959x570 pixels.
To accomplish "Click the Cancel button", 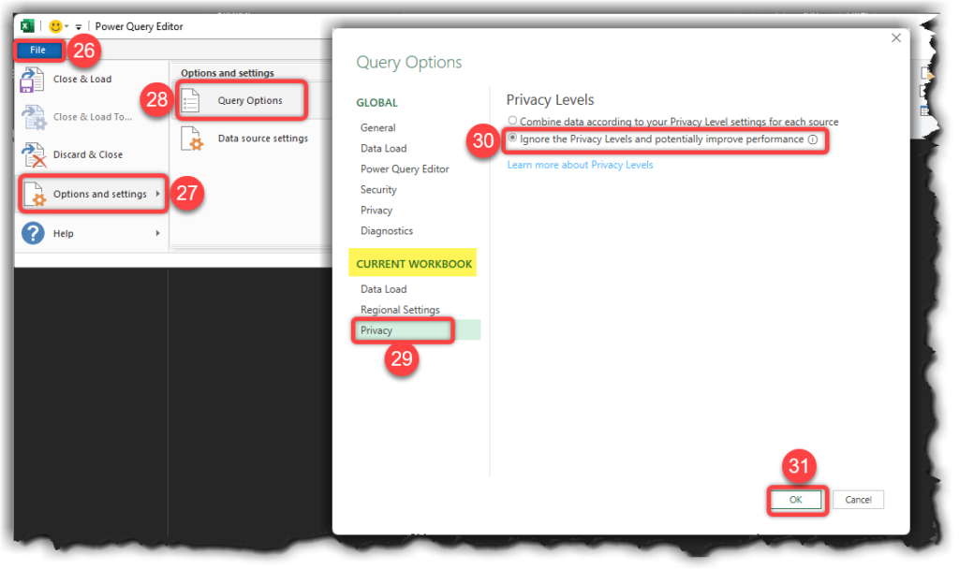I will (858, 500).
